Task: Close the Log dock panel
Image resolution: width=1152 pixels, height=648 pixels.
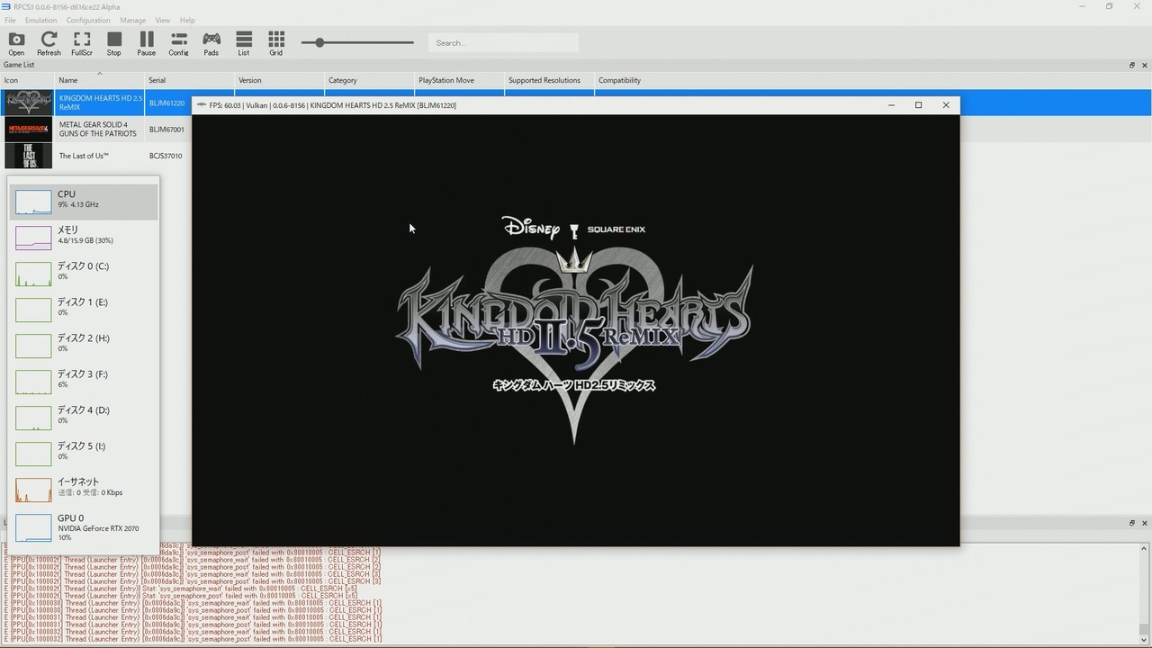Action: click(x=1145, y=523)
